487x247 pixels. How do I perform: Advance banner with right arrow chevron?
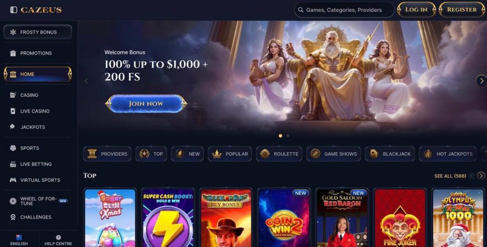click(x=481, y=81)
